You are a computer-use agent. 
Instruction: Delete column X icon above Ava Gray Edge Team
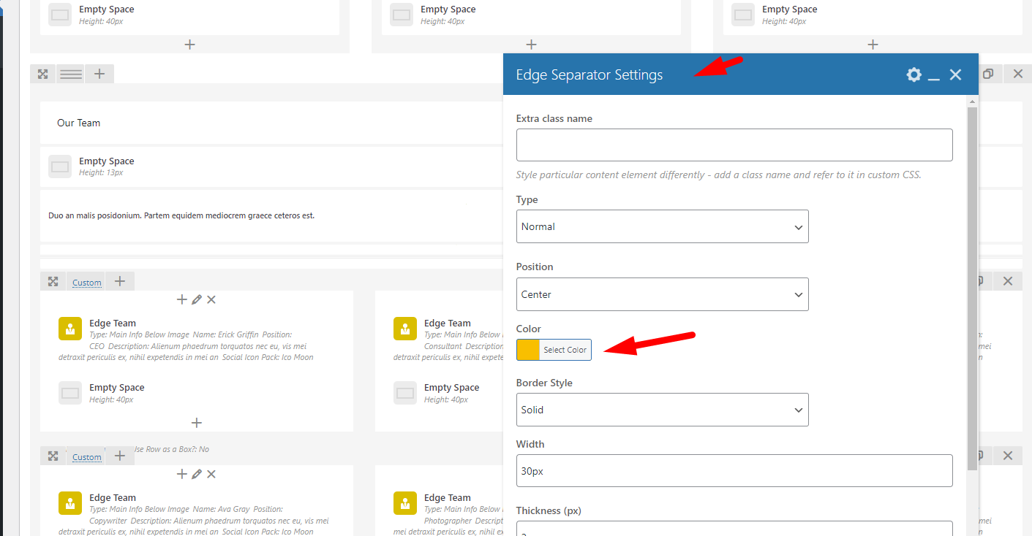[211, 474]
